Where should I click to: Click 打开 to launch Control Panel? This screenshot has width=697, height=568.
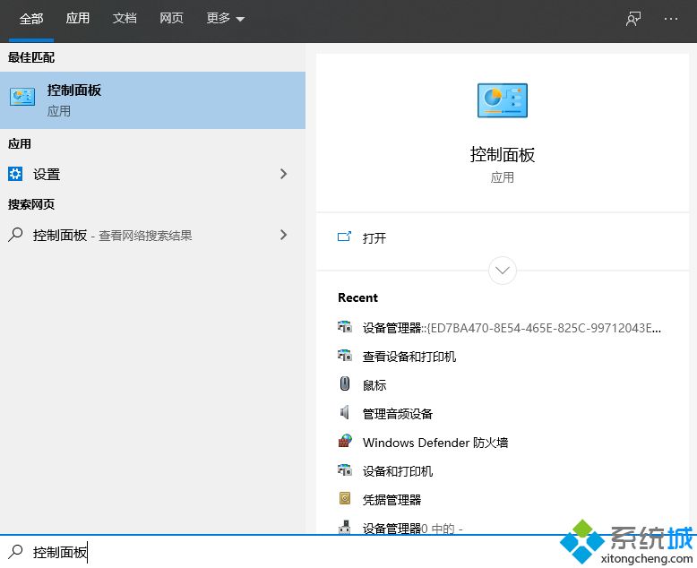(374, 237)
